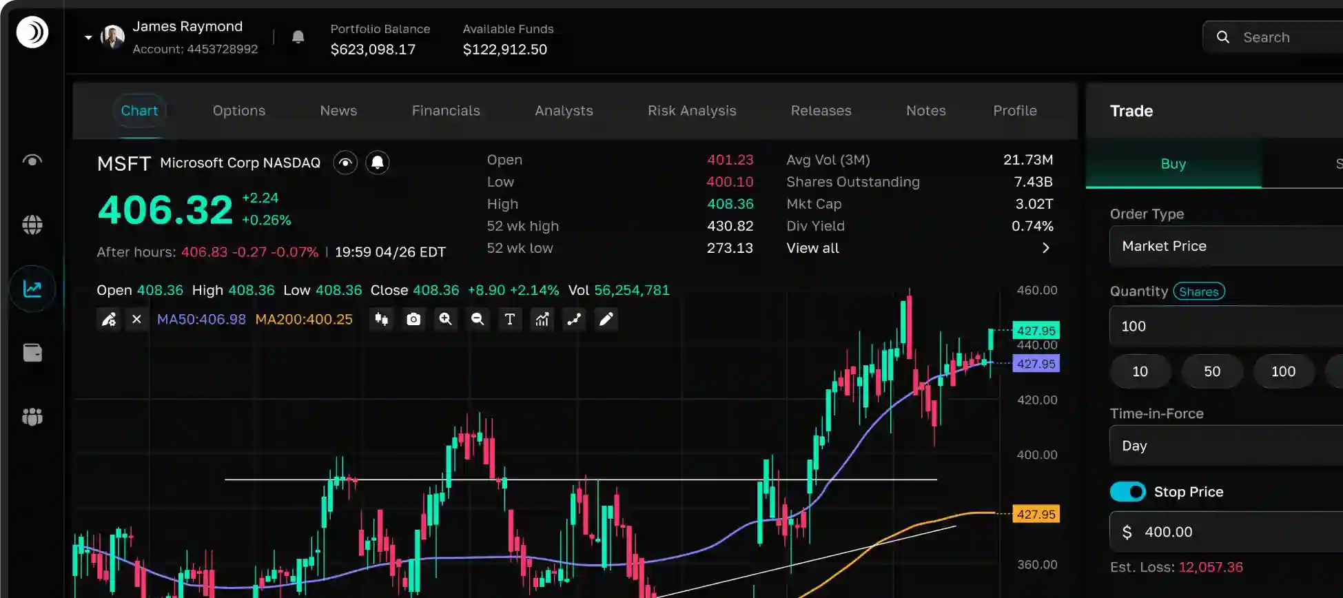Expand stock stats with the chevron arrow

[1046, 248]
